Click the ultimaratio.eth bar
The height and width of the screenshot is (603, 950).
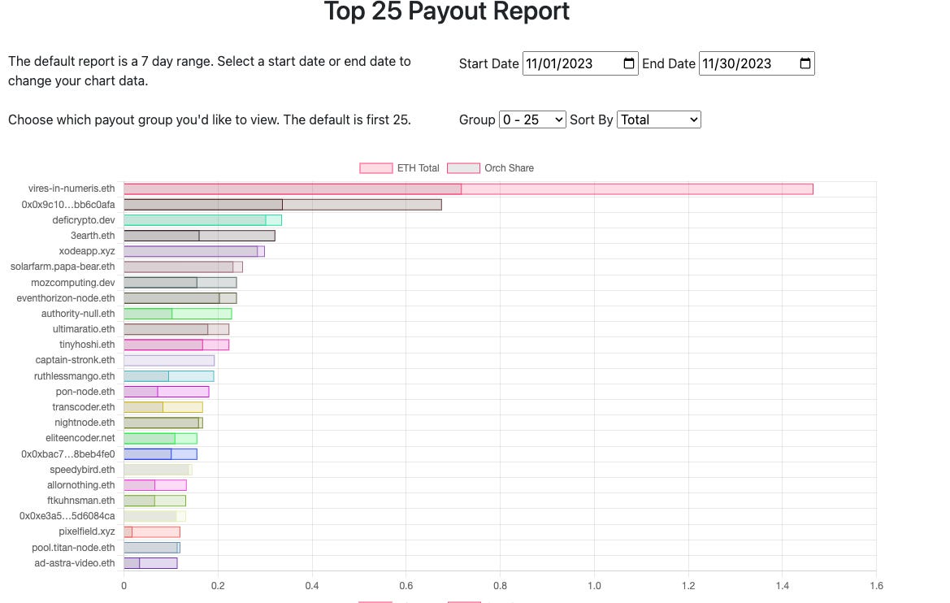[x=176, y=329]
